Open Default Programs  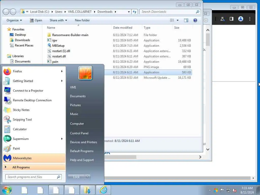point(82,151)
